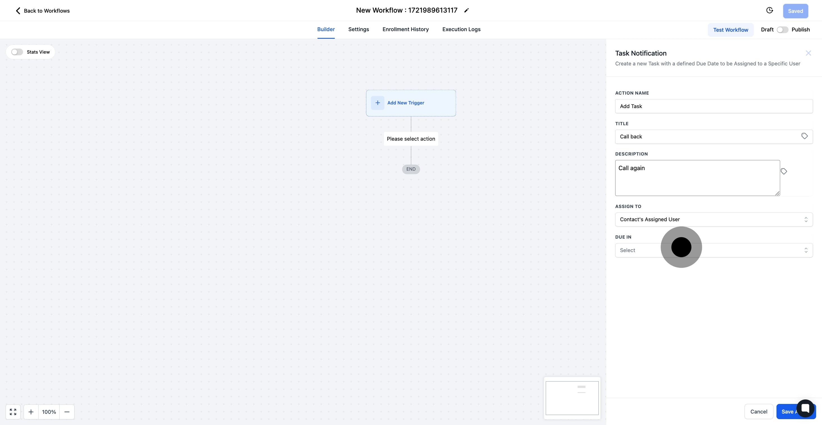This screenshot has height=425, width=822.
Task: Switch to the Settings tab
Action: [358, 29]
